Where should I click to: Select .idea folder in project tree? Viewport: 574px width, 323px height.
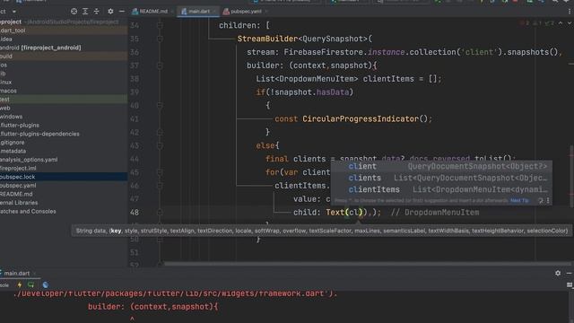coord(64,39)
